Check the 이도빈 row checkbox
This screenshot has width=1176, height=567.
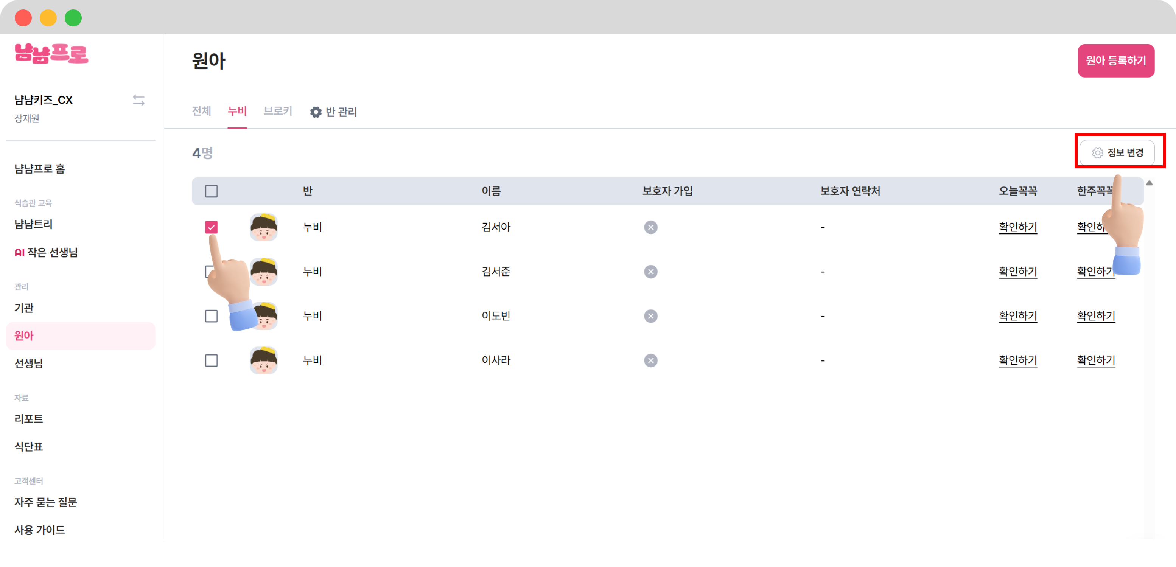tap(212, 316)
